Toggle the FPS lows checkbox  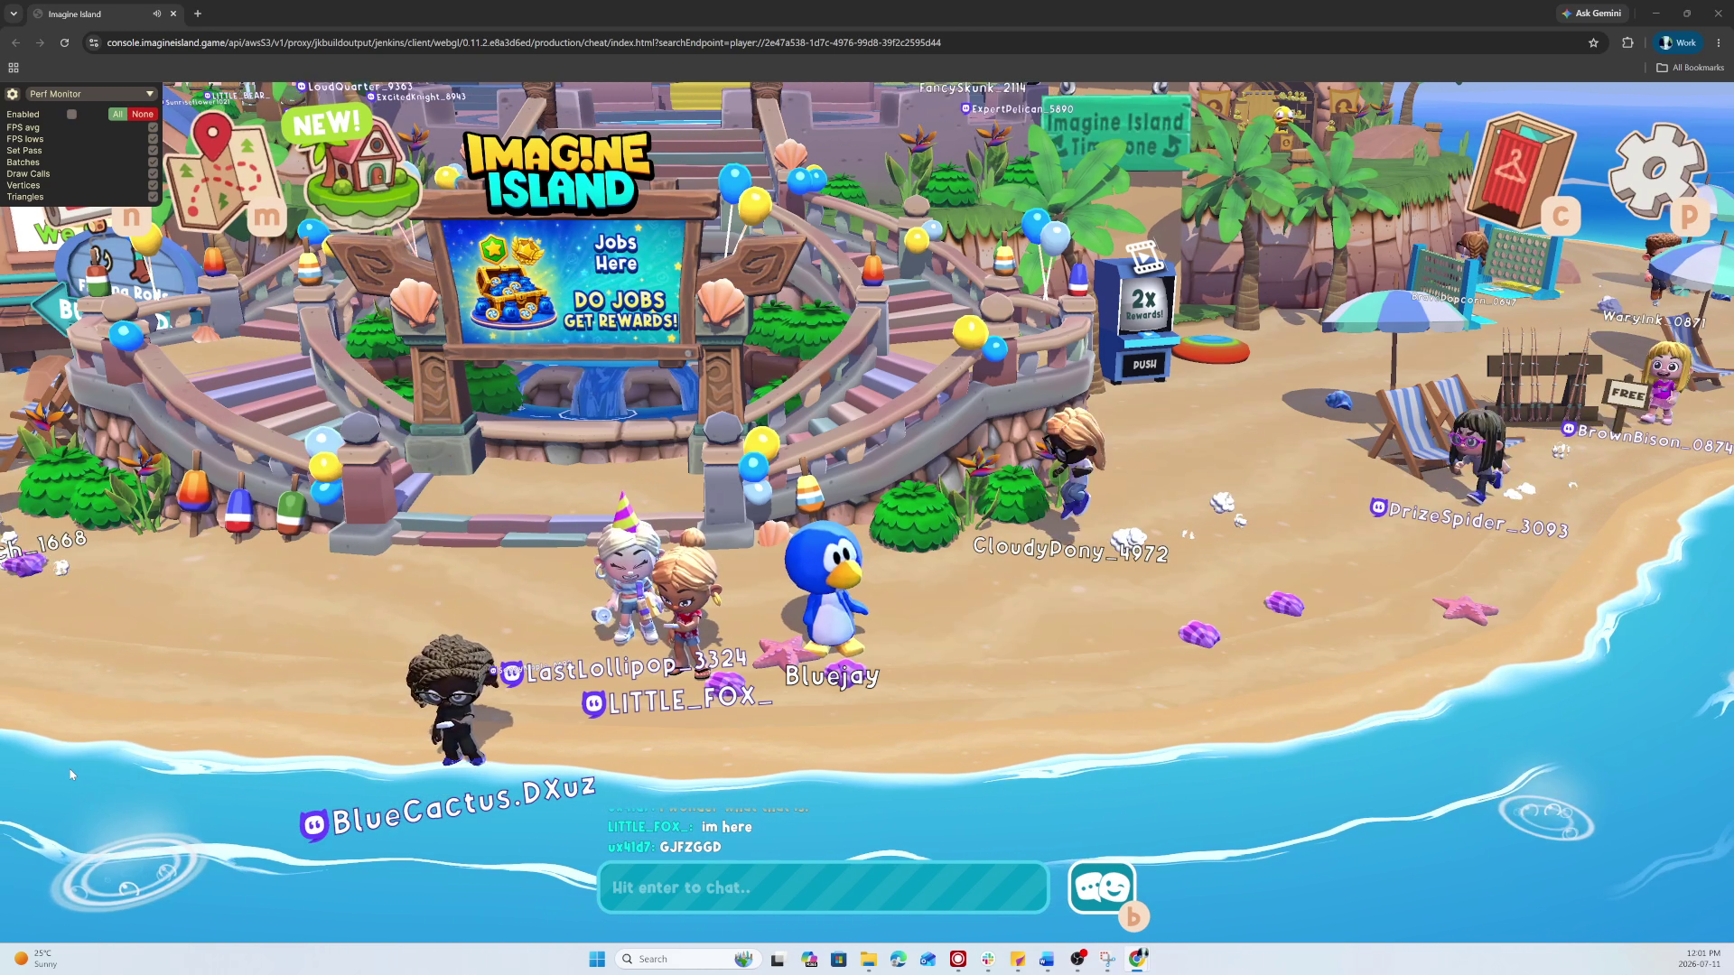(x=153, y=139)
